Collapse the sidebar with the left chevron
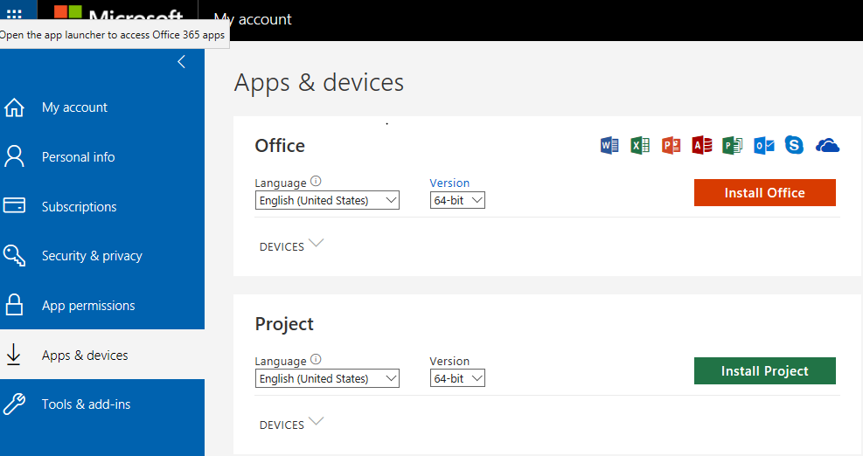The width and height of the screenshot is (863, 456). [x=181, y=62]
